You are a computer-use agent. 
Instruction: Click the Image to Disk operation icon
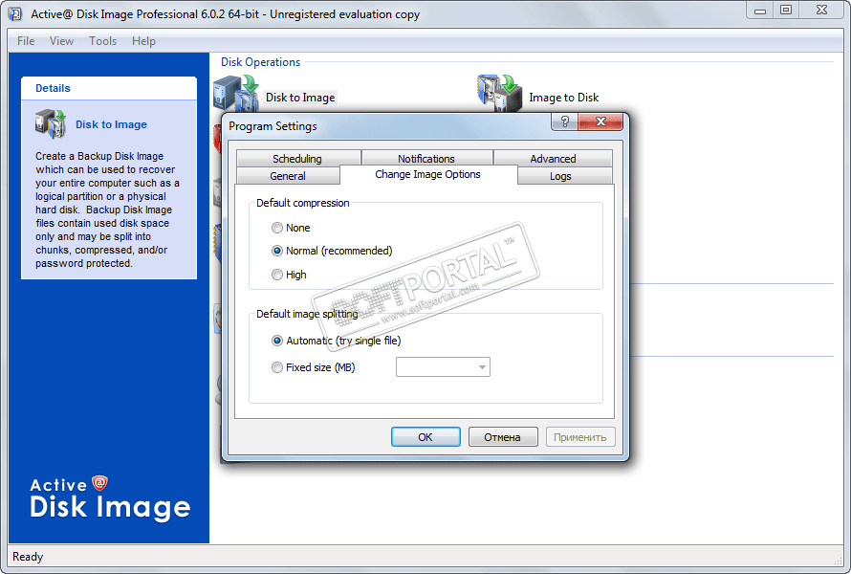click(x=500, y=93)
